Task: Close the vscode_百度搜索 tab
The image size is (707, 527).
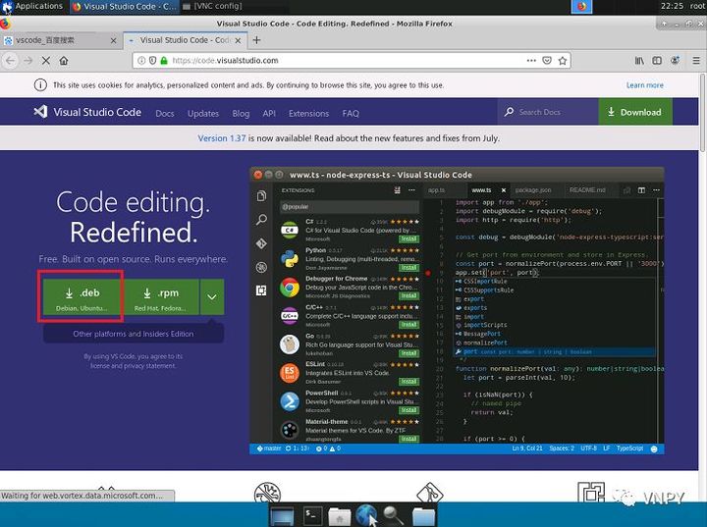Action: tap(113, 40)
